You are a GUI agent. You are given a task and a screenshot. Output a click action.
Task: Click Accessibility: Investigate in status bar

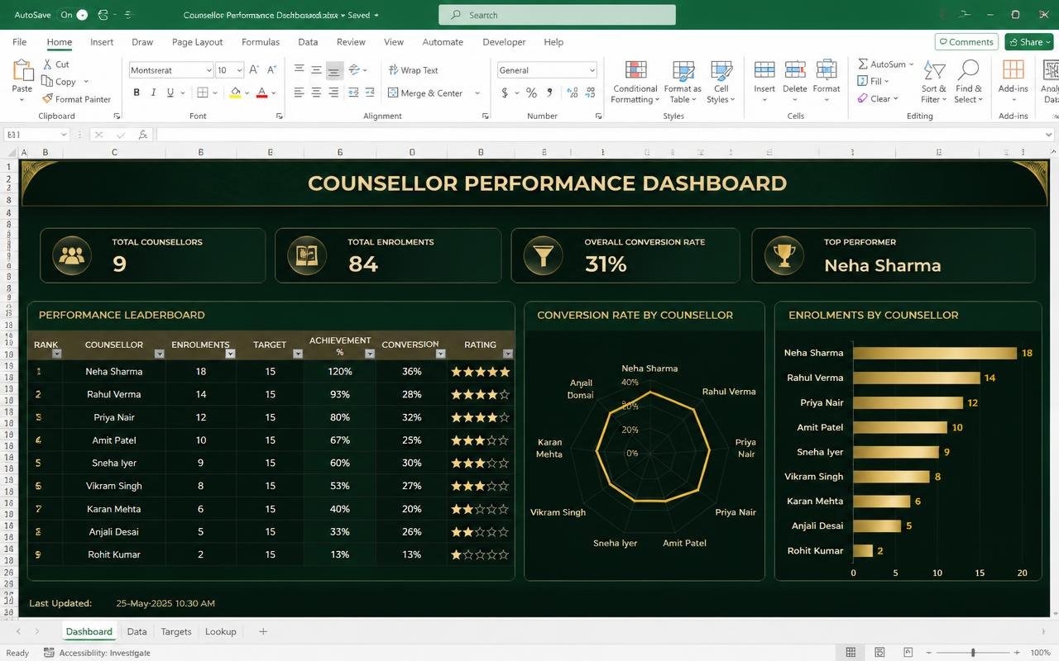click(98, 653)
